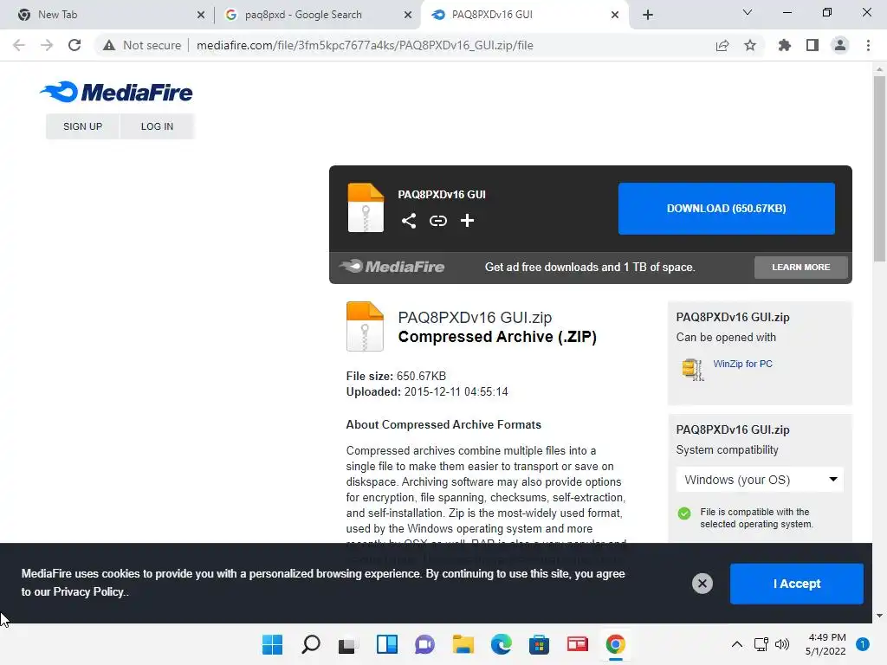Open Widgets from the taskbar
887x665 pixels.
click(x=387, y=644)
